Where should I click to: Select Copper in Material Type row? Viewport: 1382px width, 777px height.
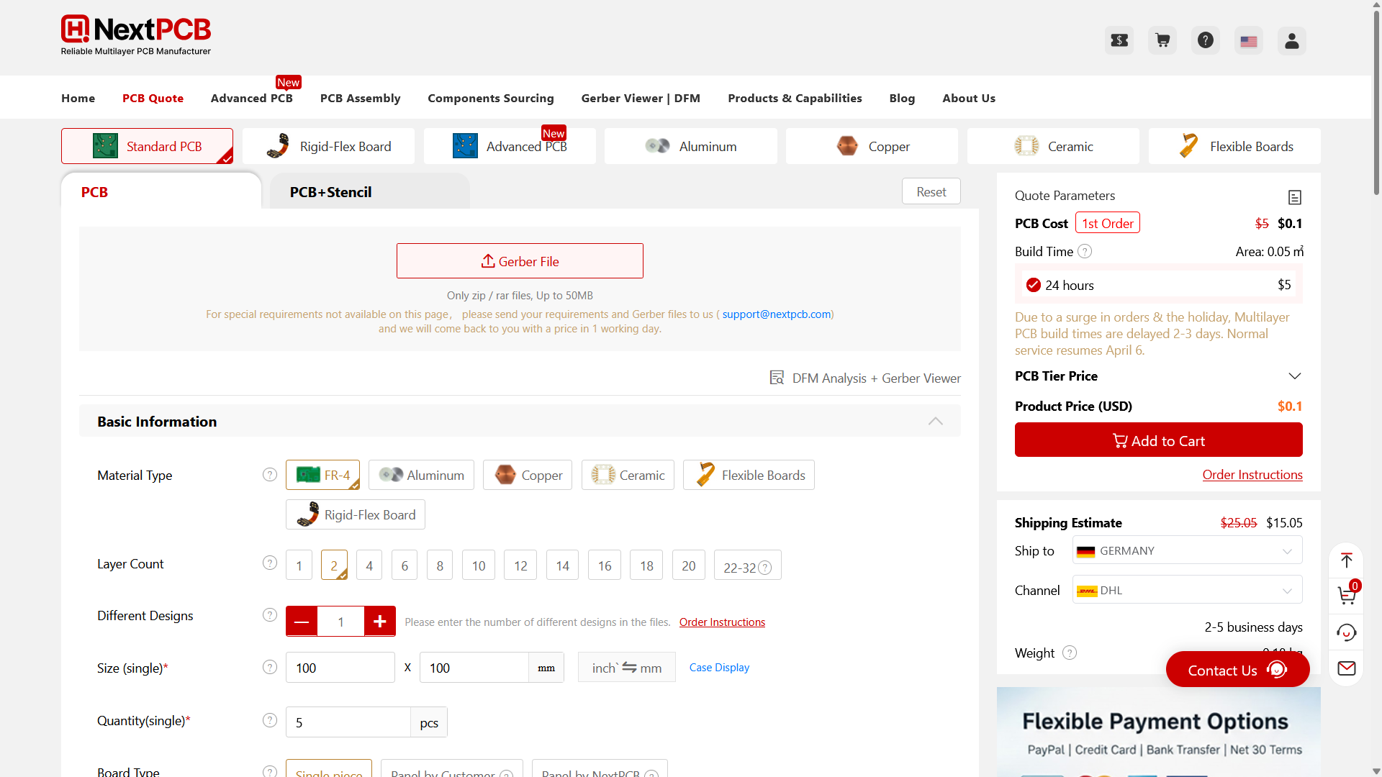tap(528, 475)
